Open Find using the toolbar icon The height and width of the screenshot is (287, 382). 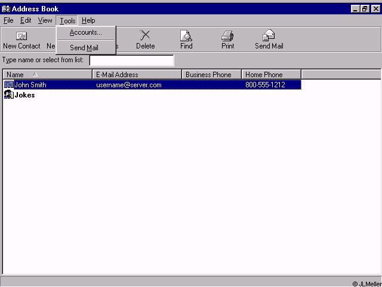[186, 36]
